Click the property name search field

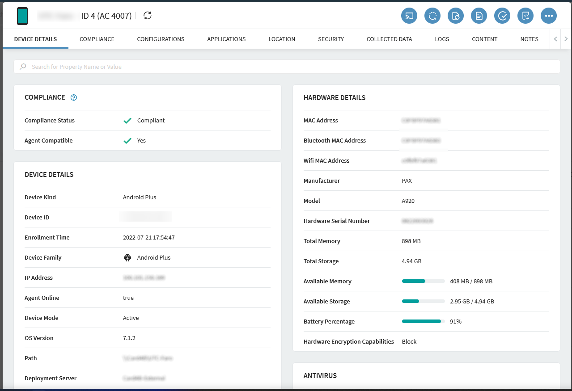pyautogui.click(x=286, y=67)
